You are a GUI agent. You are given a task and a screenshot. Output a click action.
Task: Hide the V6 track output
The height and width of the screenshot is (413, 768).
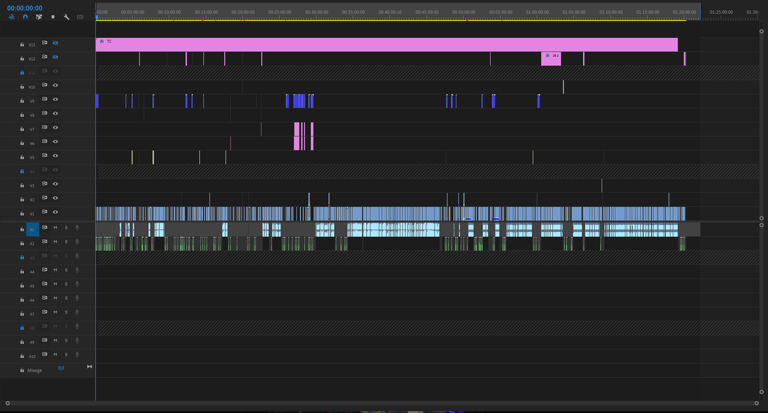(56, 141)
